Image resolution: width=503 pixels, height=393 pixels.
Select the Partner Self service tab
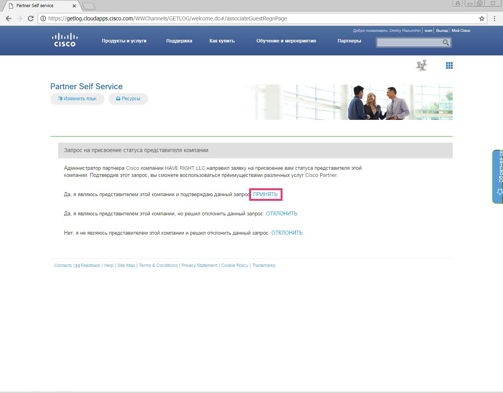pos(41,6)
